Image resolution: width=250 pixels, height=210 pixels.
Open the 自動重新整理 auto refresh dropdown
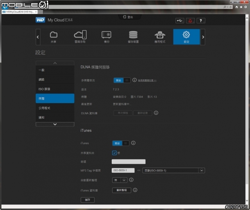click(120, 180)
